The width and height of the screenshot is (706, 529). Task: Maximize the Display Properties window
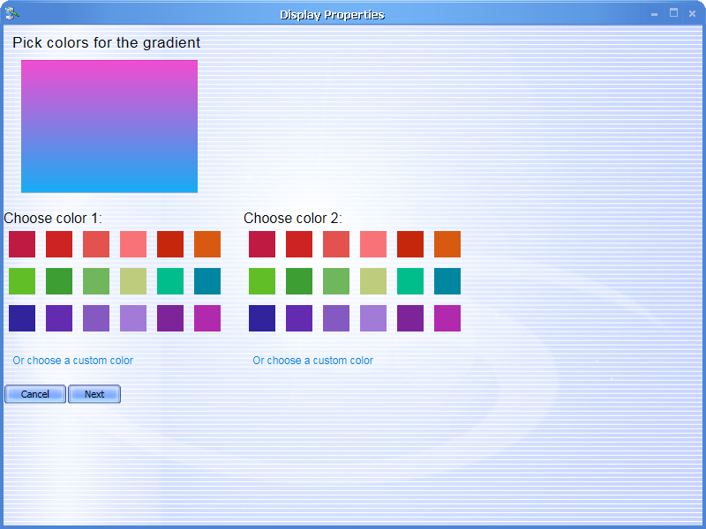pyautogui.click(x=673, y=13)
